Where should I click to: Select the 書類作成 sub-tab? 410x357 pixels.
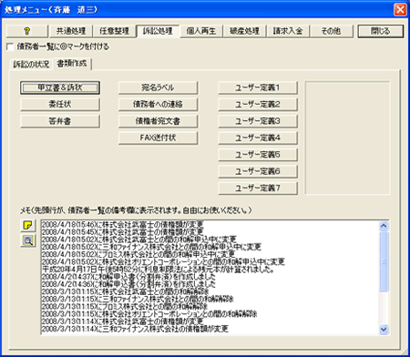point(72,64)
